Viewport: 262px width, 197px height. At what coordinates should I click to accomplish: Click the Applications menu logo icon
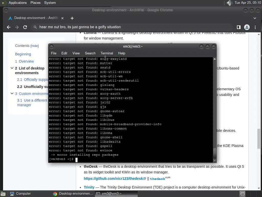[x=4, y=3]
